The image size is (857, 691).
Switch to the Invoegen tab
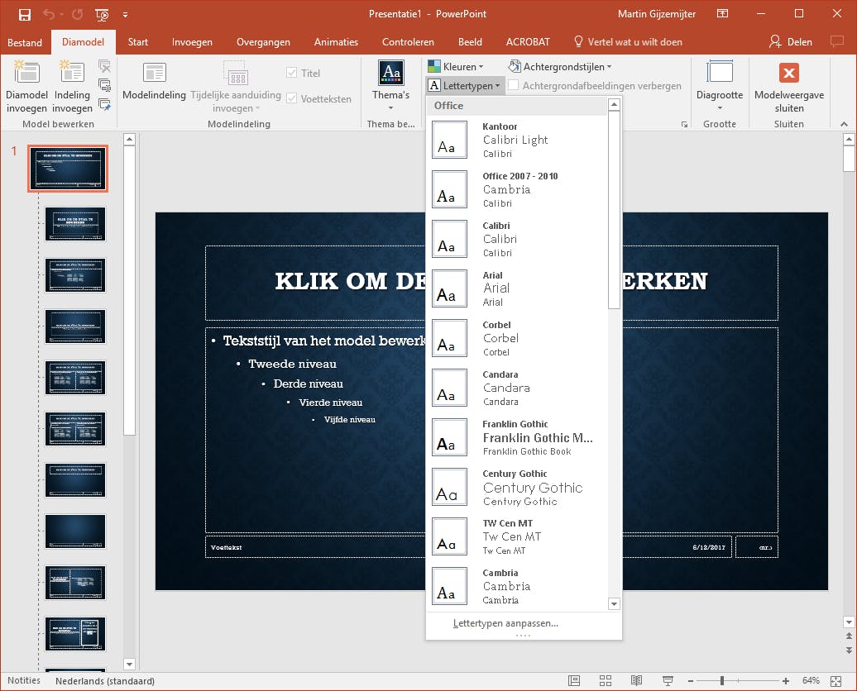192,42
